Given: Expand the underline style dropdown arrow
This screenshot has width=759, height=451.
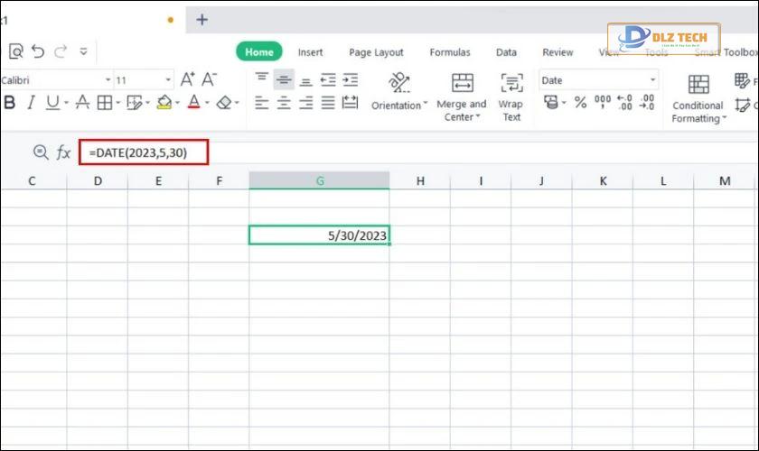Looking at the screenshot, I should 66,103.
